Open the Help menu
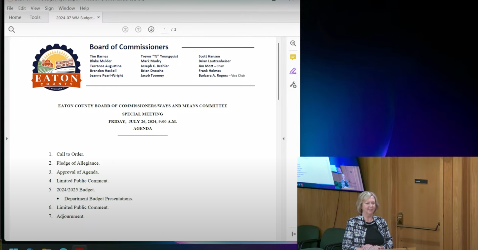Viewport: 478px width, 250px height. click(x=84, y=8)
